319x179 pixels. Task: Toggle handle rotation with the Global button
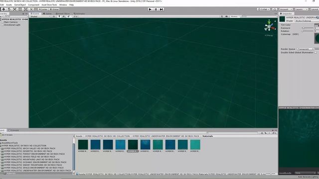coord(54,9)
